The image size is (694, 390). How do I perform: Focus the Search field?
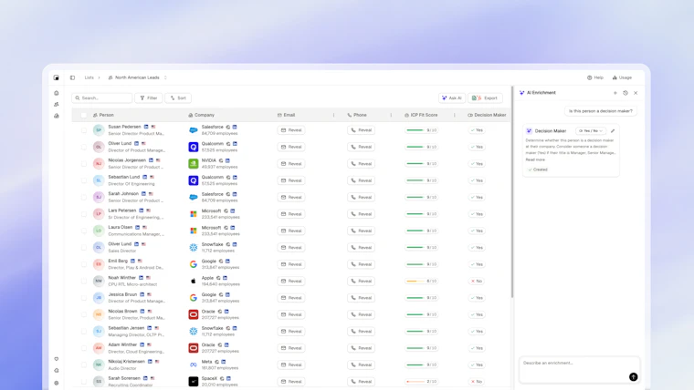point(102,98)
